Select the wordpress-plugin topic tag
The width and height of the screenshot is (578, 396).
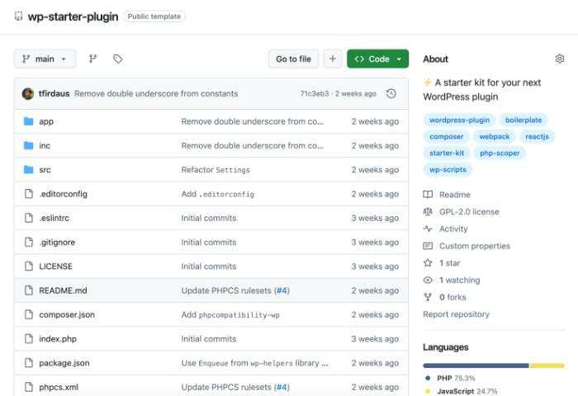[x=459, y=120]
